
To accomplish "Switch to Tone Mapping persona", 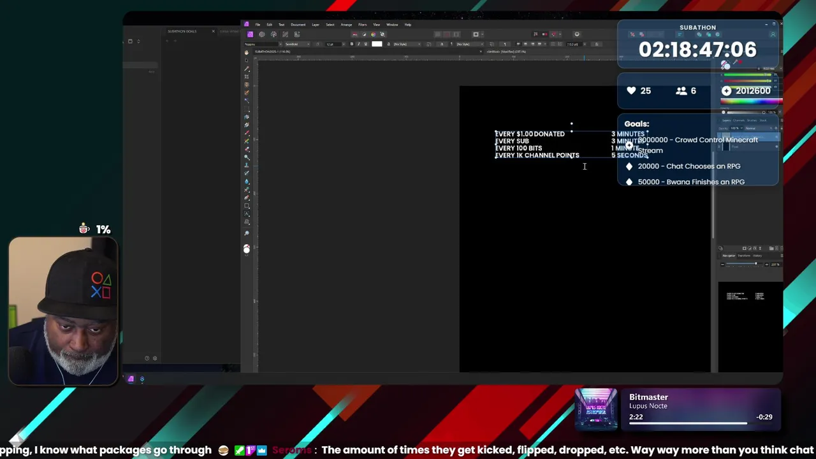I will pos(285,34).
